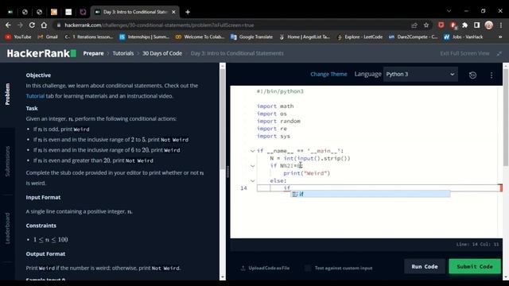509x286 pixels.
Task: Collapse the if N%2 code block
Action: click(x=253, y=166)
